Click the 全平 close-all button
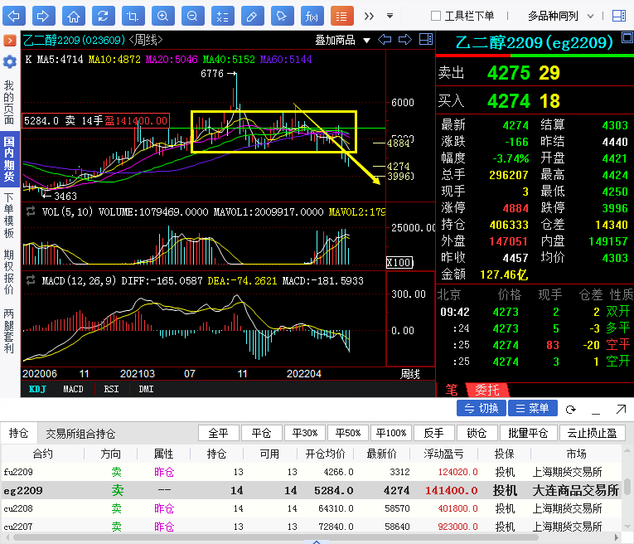Viewport: 634px width, 544px height. 218,433
